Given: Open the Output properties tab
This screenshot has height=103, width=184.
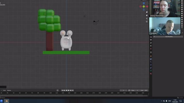Looking at the screenshot, I should (151, 40).
